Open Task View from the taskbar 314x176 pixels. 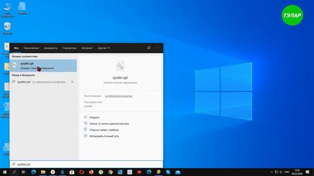point(24,172)
